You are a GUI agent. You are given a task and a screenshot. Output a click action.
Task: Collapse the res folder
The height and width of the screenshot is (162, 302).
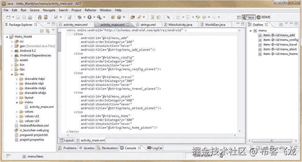[12, 74]
